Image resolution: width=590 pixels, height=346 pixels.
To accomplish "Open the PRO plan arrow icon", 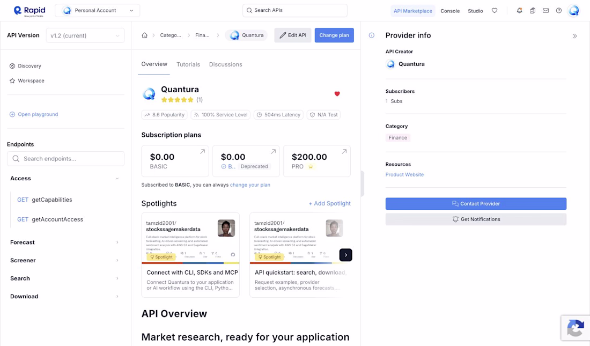I will 344,151.
